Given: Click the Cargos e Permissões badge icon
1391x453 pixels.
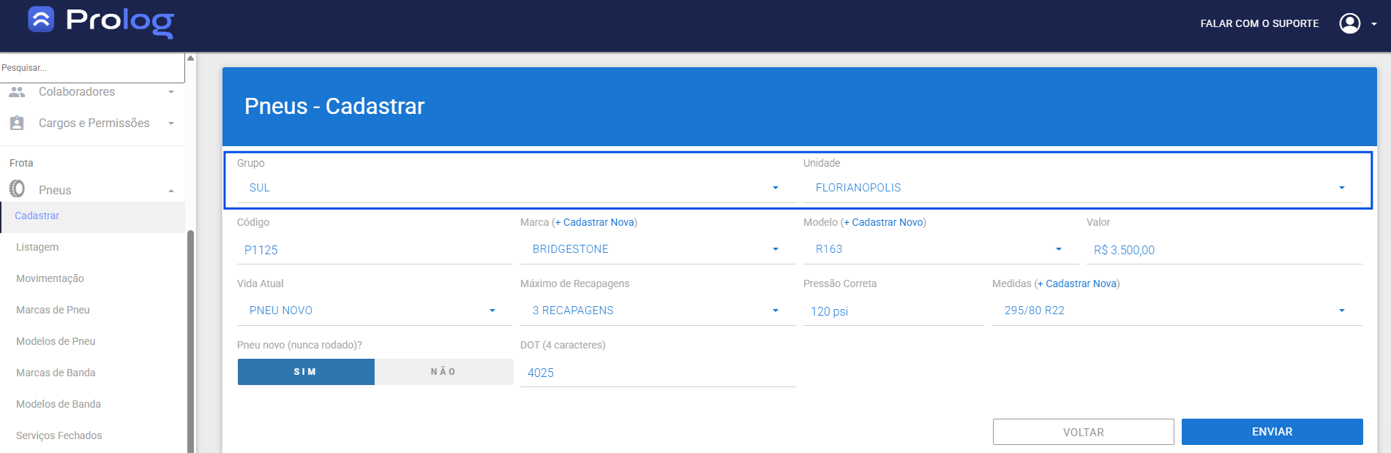Looking at the screenshot, I should 17,123.
